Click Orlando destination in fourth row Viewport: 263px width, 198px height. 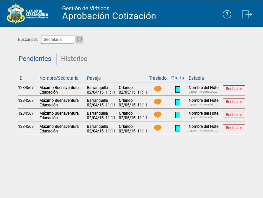[126, 127]
